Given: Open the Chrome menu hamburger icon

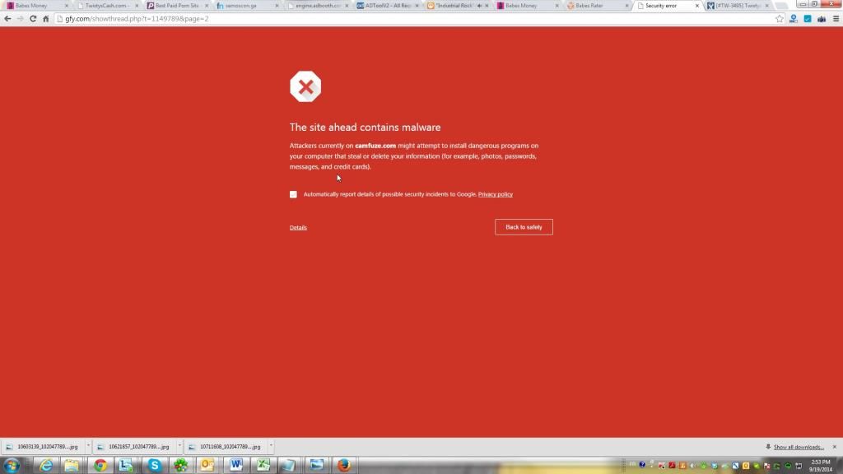Looking at the screenshot, I should tap(836, 19).
